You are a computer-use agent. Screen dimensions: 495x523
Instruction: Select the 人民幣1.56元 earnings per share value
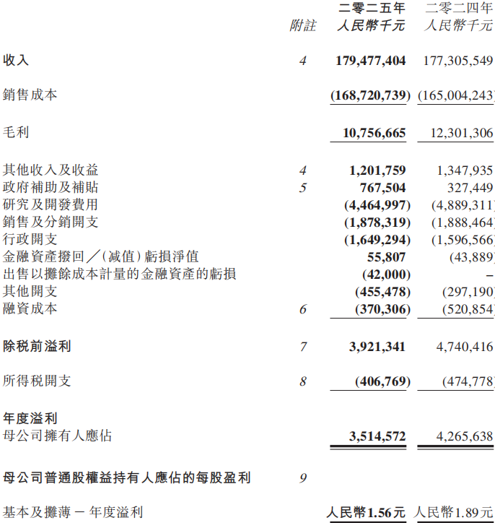tap(367, 512)
